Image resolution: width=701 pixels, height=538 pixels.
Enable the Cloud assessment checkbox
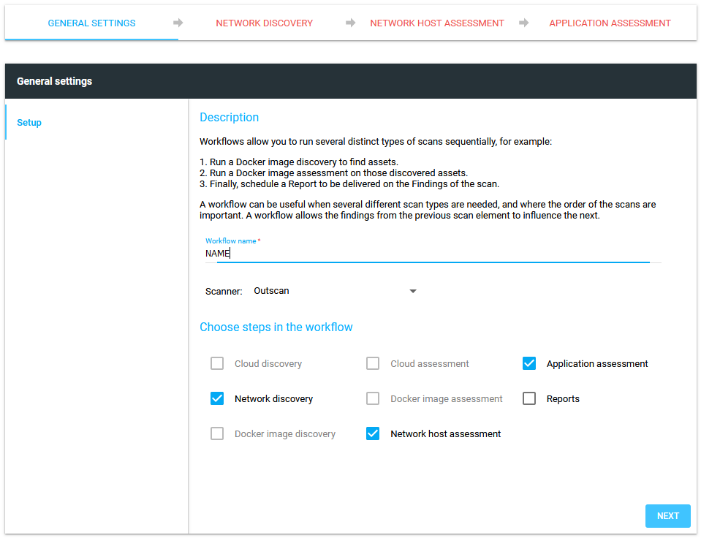(373, 363)
